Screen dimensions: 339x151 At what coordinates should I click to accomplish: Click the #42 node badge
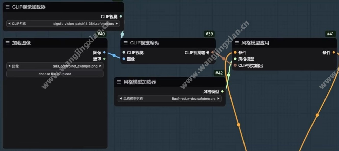[219, 73]
